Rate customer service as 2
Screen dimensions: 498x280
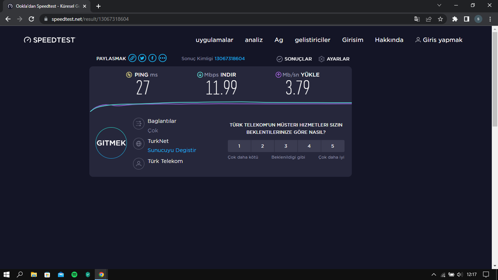pyautogui.click(x=262, y=146)
